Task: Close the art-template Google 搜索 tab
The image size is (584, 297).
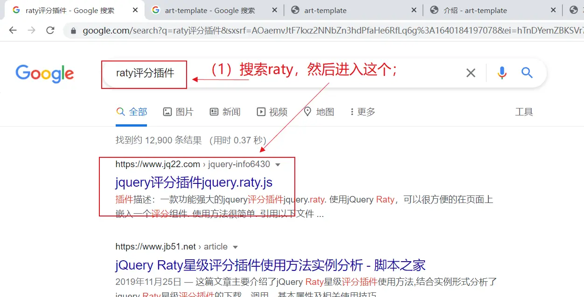Action: pos(274,10)
